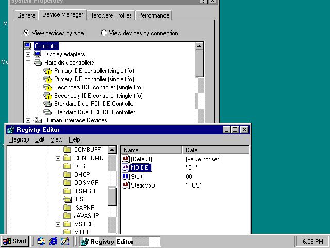The height and width of the screenshot is (248, 330).
Task: Click the open IOS folder icon
Action: (68, 199)
